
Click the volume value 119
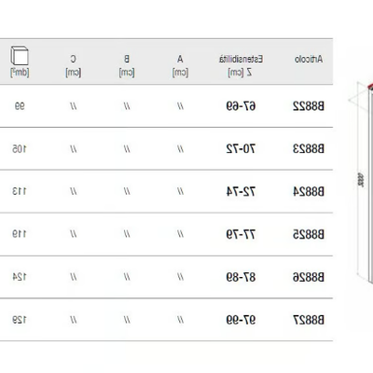[x=20, y=234]
